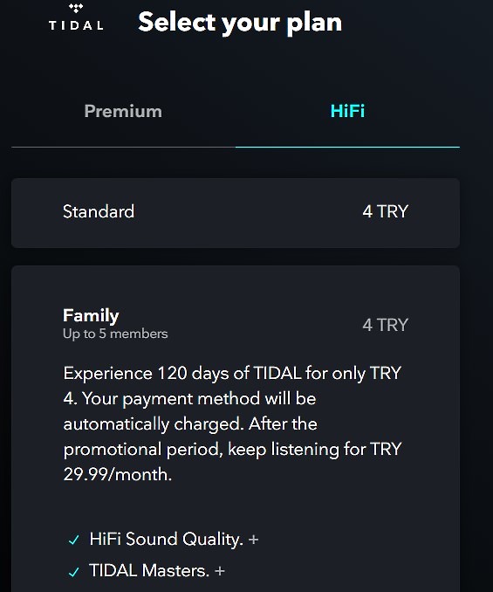Viewport: 493px width, 592px height.
Task: Click the TIDAL wordmark text
Action: click(x=76, y=25)
